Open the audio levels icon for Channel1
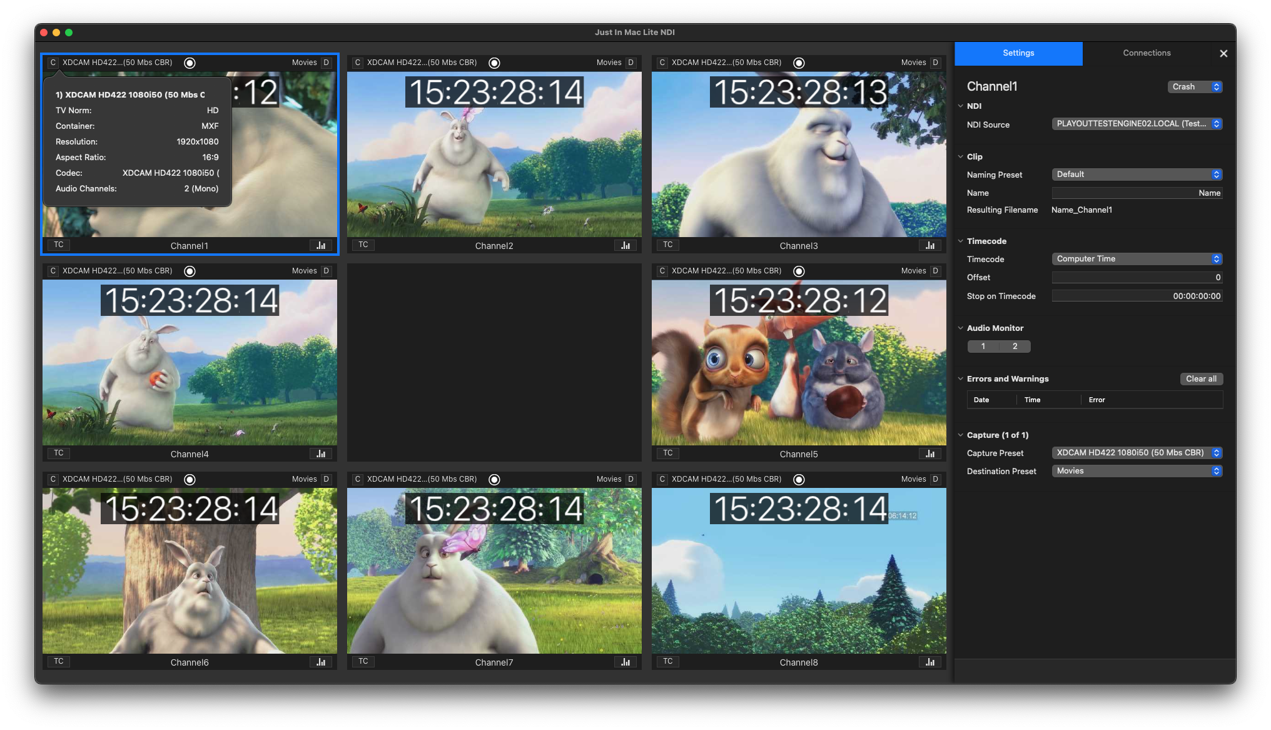This screenshot has width=1271, height=730. tap(321, 245)
